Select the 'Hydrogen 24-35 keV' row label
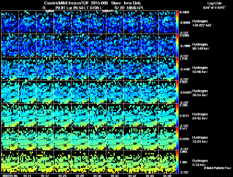233x177 pixels. tap(200, 116)
